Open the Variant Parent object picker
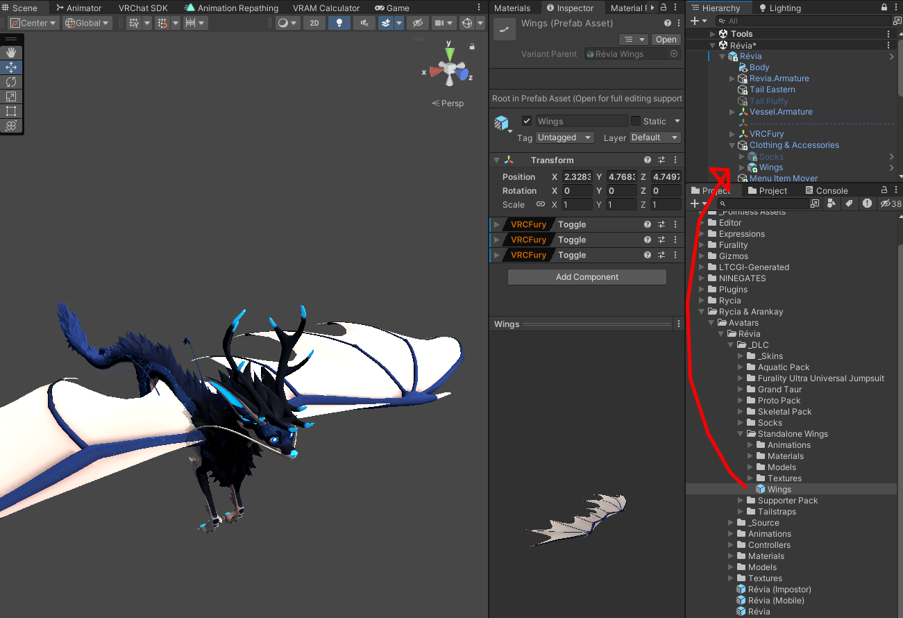903x618 pixels. tap(673, 53)
